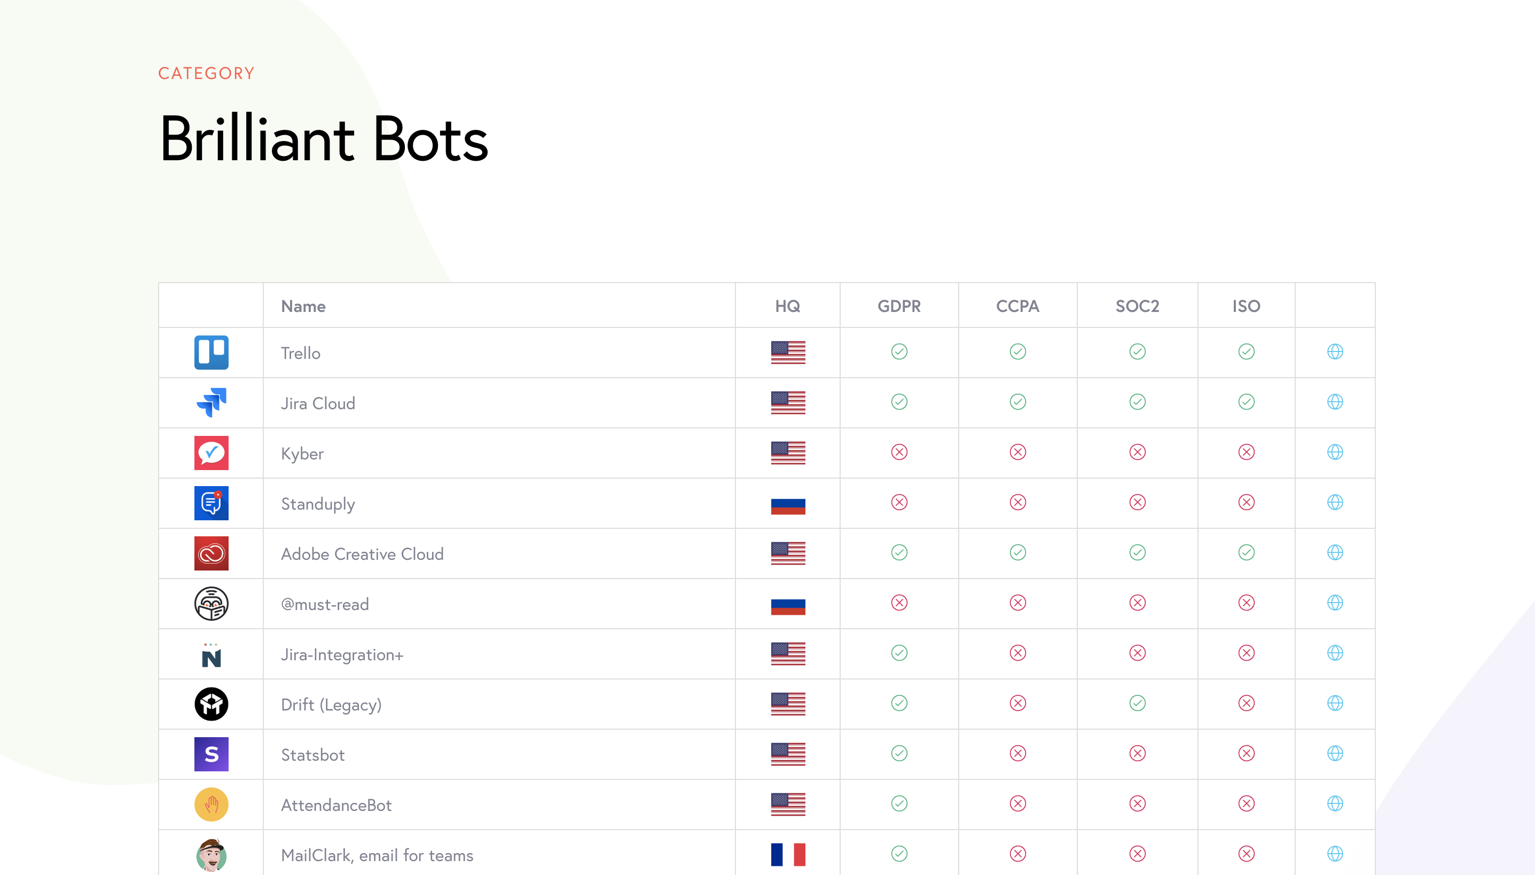
Task: Select the @must-read bot icon
Action: (212, 604)
